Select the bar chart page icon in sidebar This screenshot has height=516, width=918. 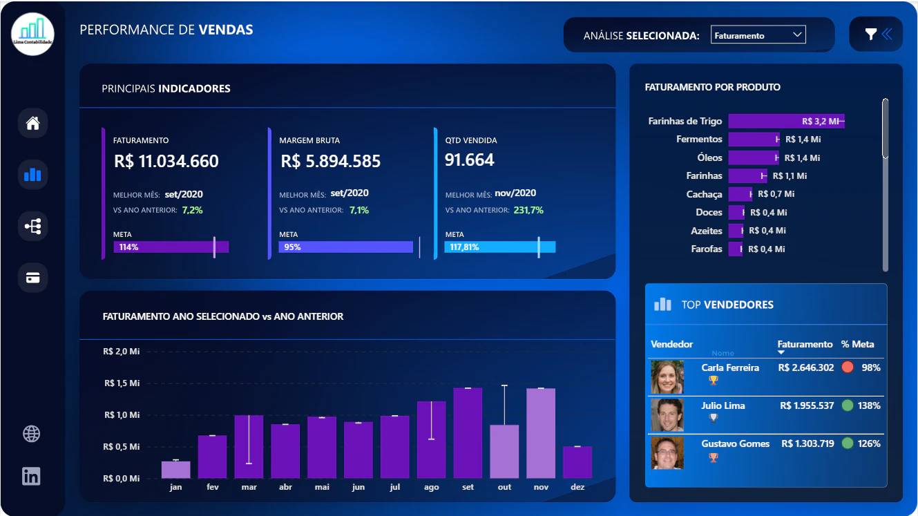click(32, 175)
